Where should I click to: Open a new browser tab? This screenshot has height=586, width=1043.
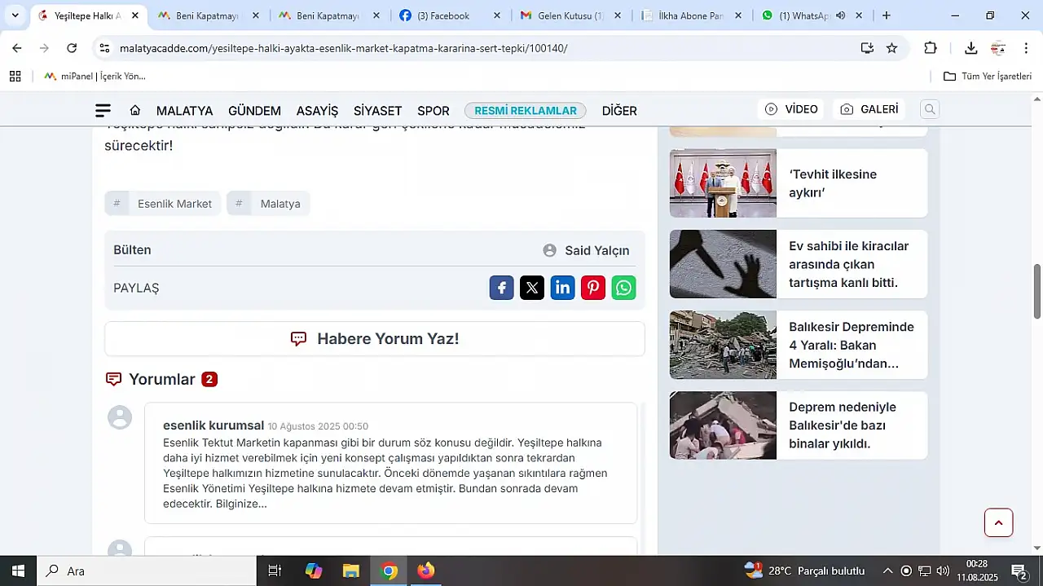[887, 15]
